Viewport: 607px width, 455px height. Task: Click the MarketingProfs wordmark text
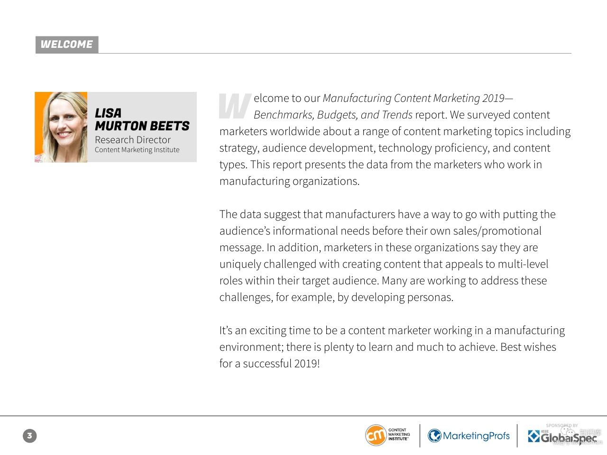(476, 436)
